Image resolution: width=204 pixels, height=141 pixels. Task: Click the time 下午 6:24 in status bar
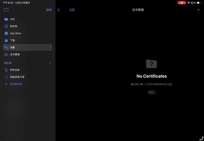[8, 3]
